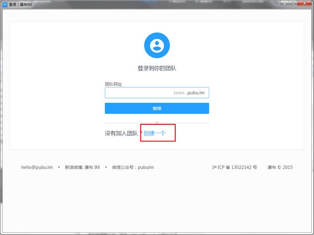Click the .pubu.im domain suffix text
Viewport: 314px width, 235px height.
pyautogui.click(x=195, y=93)
